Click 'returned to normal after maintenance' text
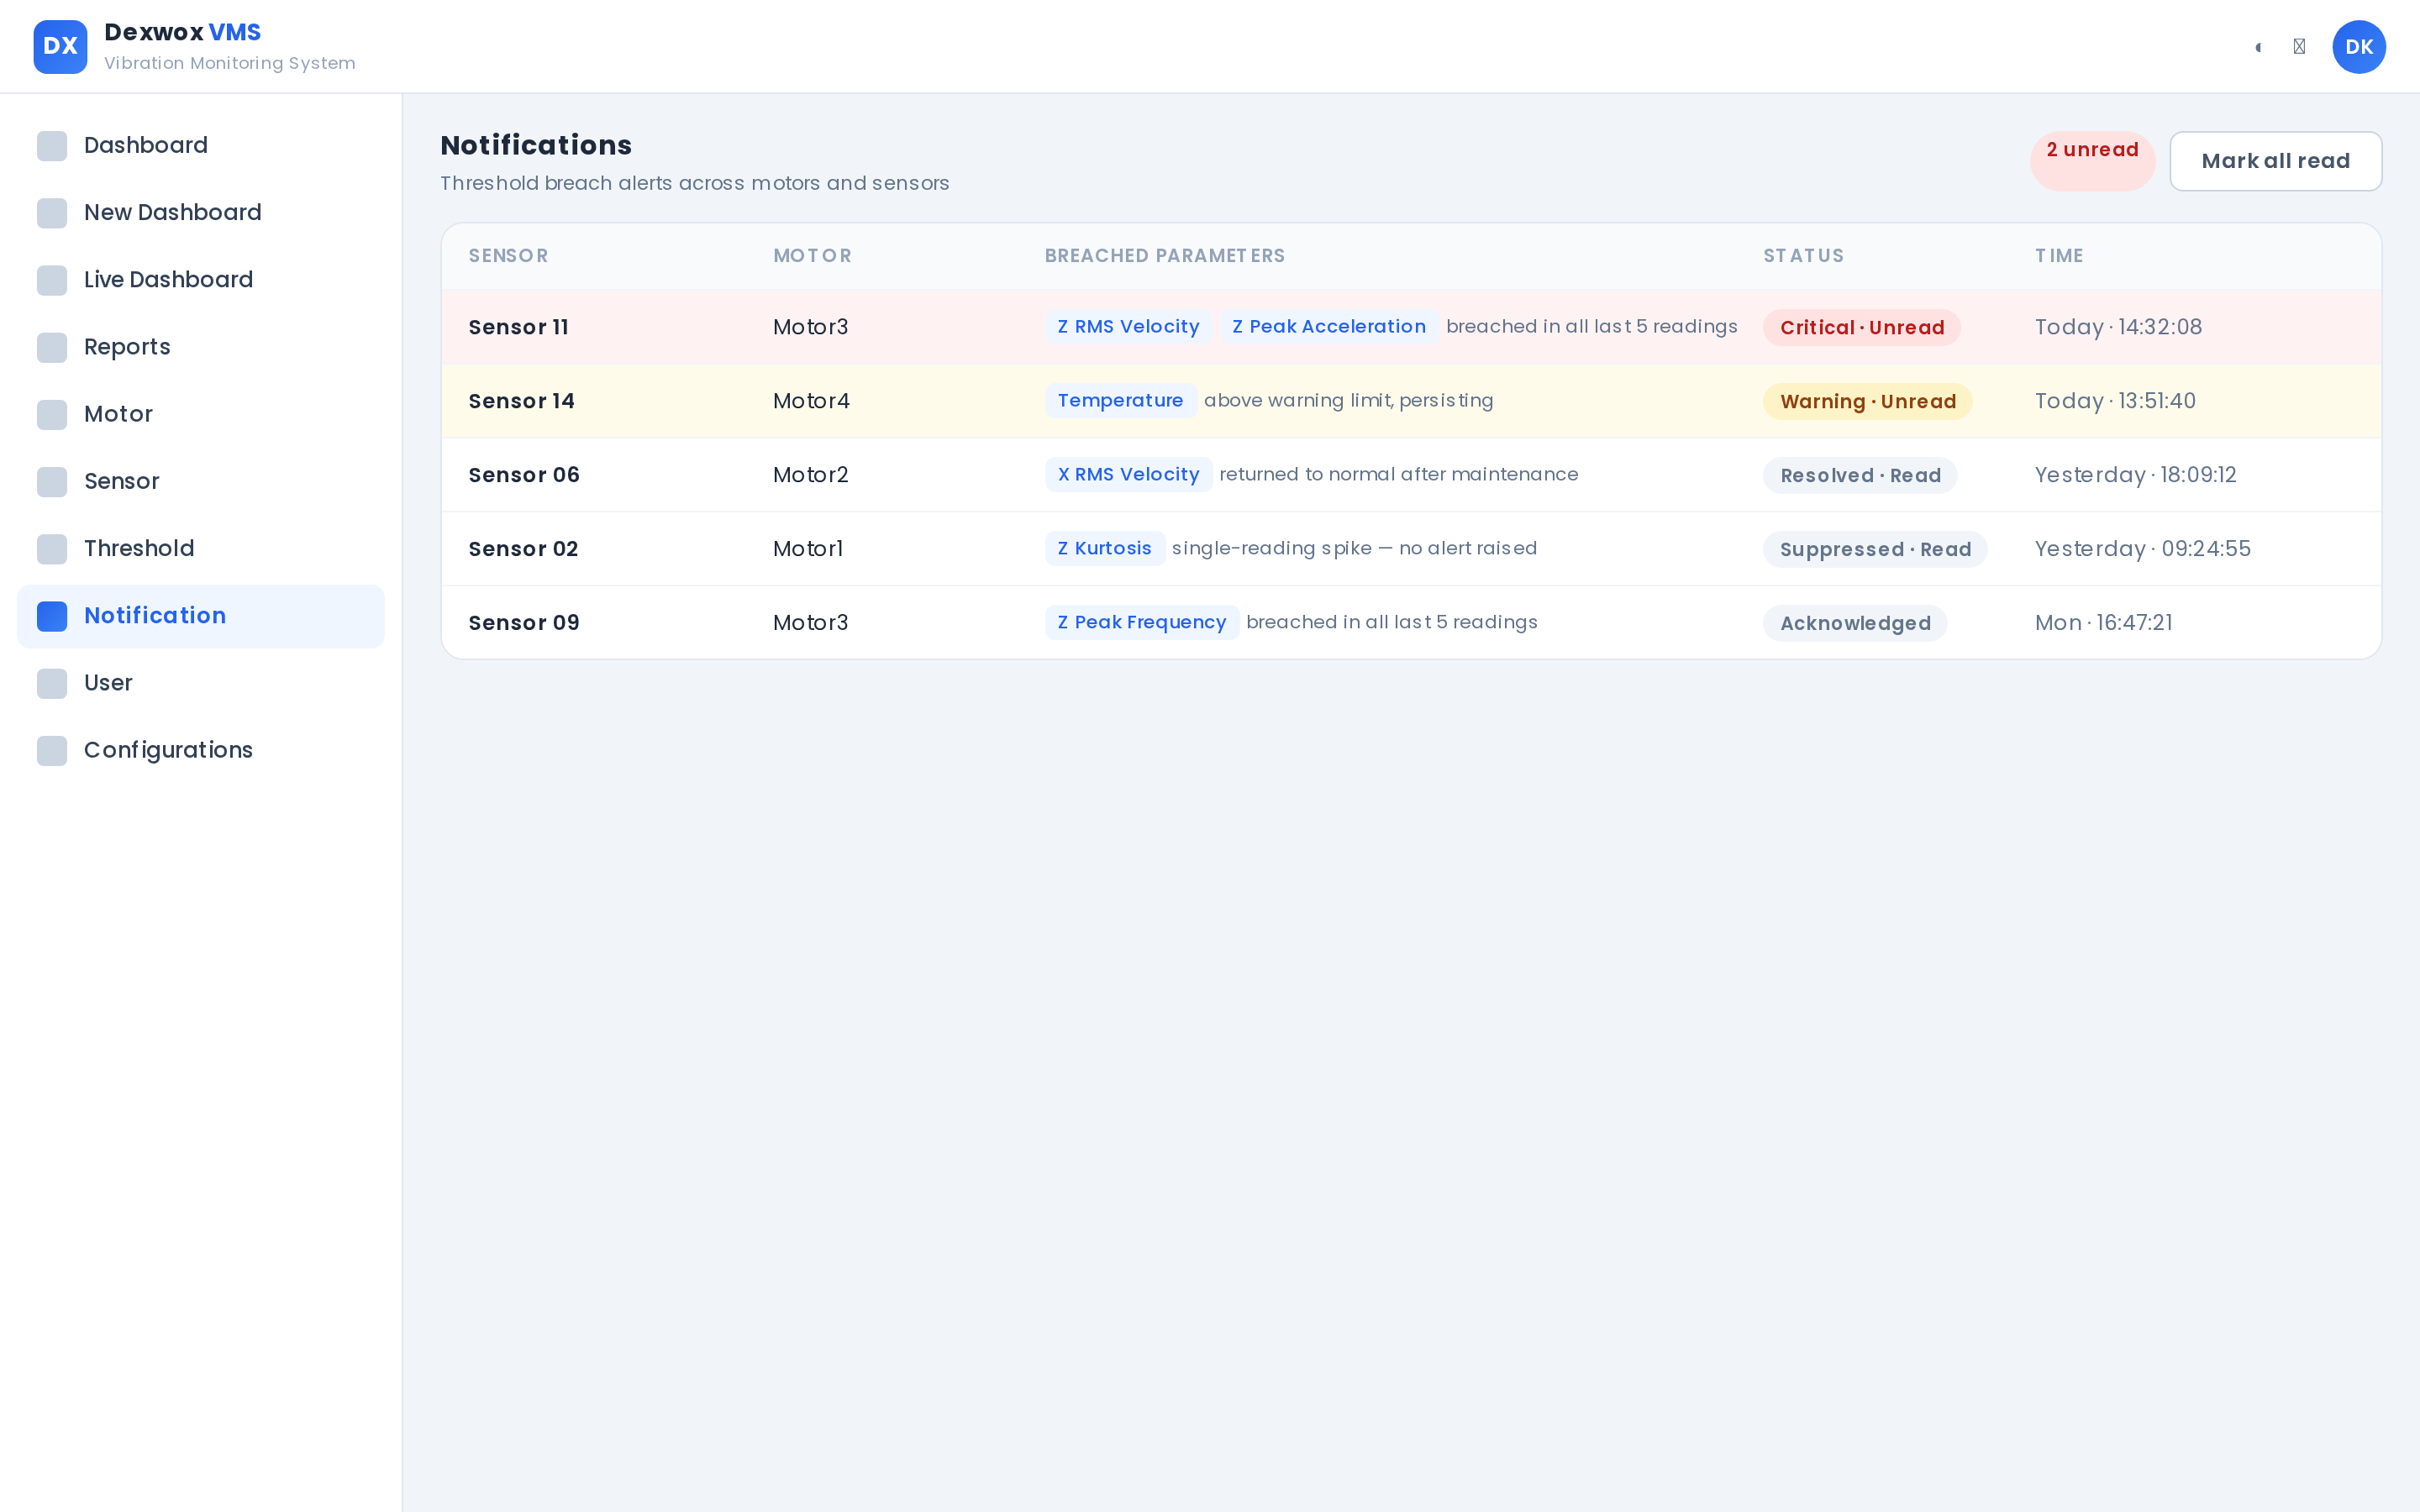The image size is (2420, 1512). 1398,475
